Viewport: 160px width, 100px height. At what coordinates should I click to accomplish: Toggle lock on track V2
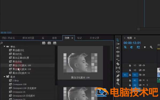click(x=130, y=70)
